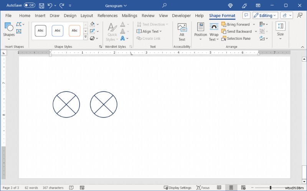Screen dimensions: 307x191
Task: Click the Microsoft Premium diamond icon
Action: pyautogui.click(x=231, y=6)
